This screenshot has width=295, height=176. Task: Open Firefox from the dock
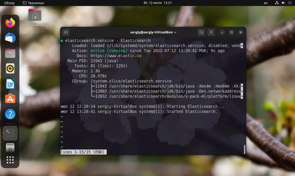click(10, 23)
